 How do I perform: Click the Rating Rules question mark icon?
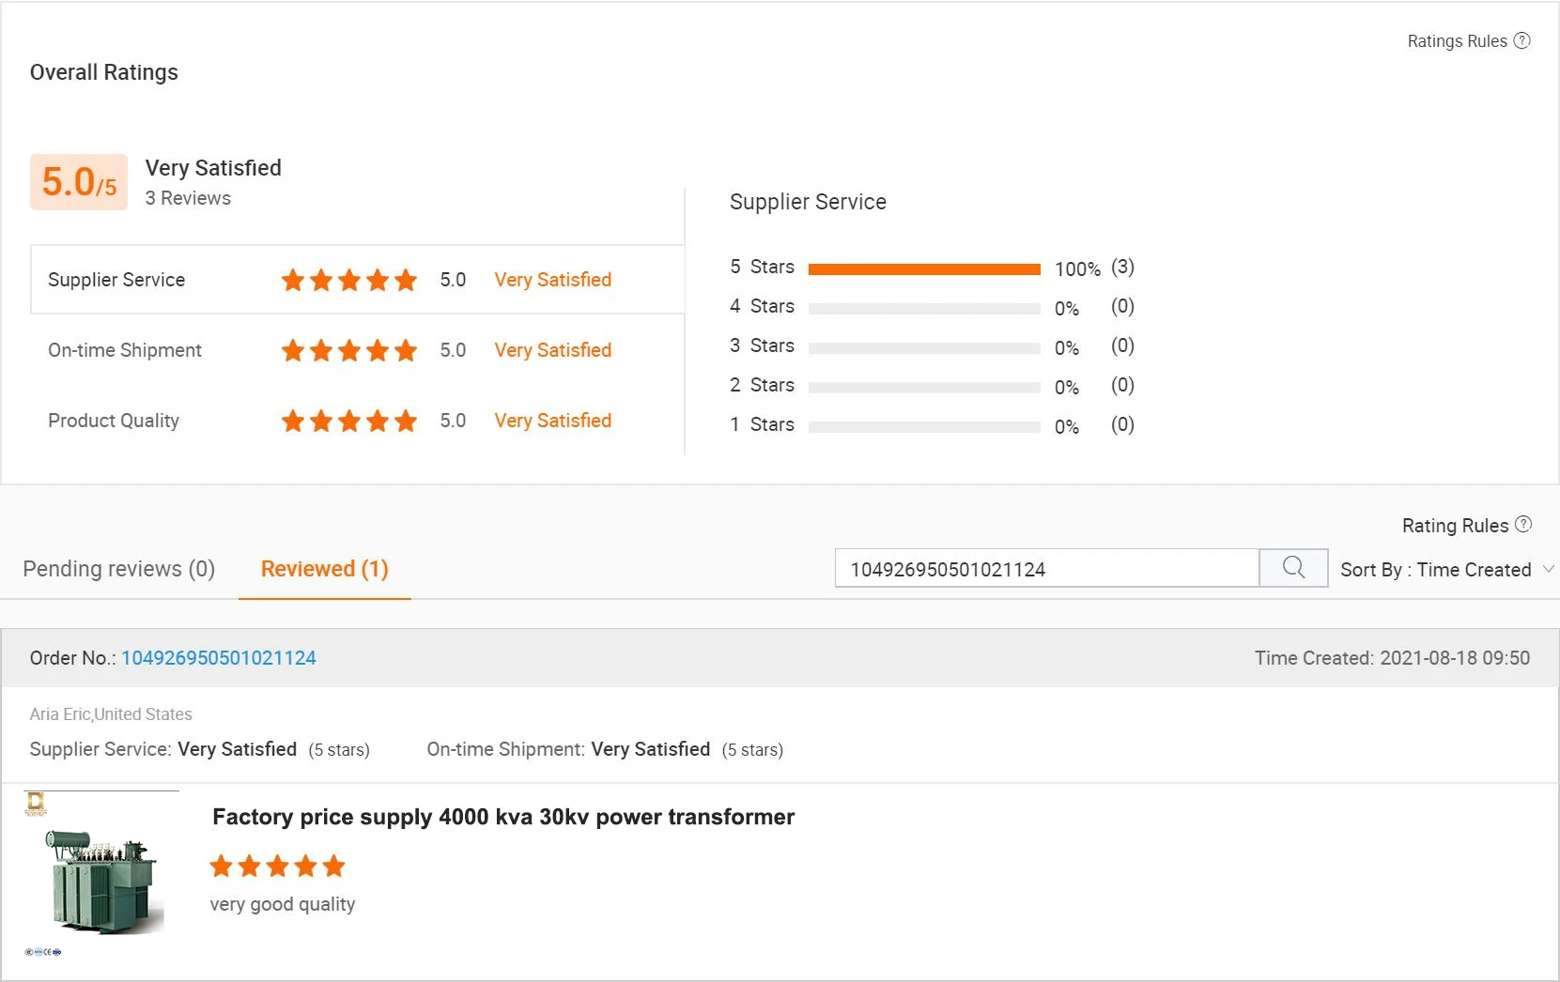[x=1523, y=525]
